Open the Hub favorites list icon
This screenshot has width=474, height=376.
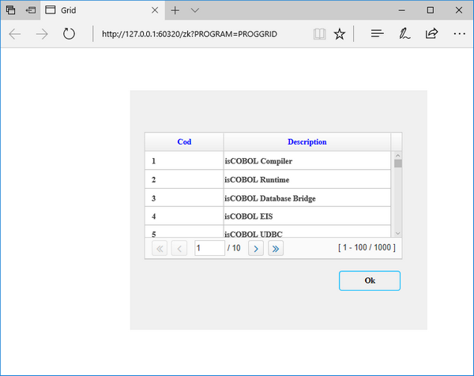[x=378, y=34]
